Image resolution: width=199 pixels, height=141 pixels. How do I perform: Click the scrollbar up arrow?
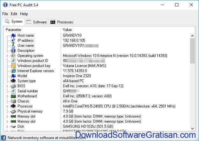coord(192,36)
